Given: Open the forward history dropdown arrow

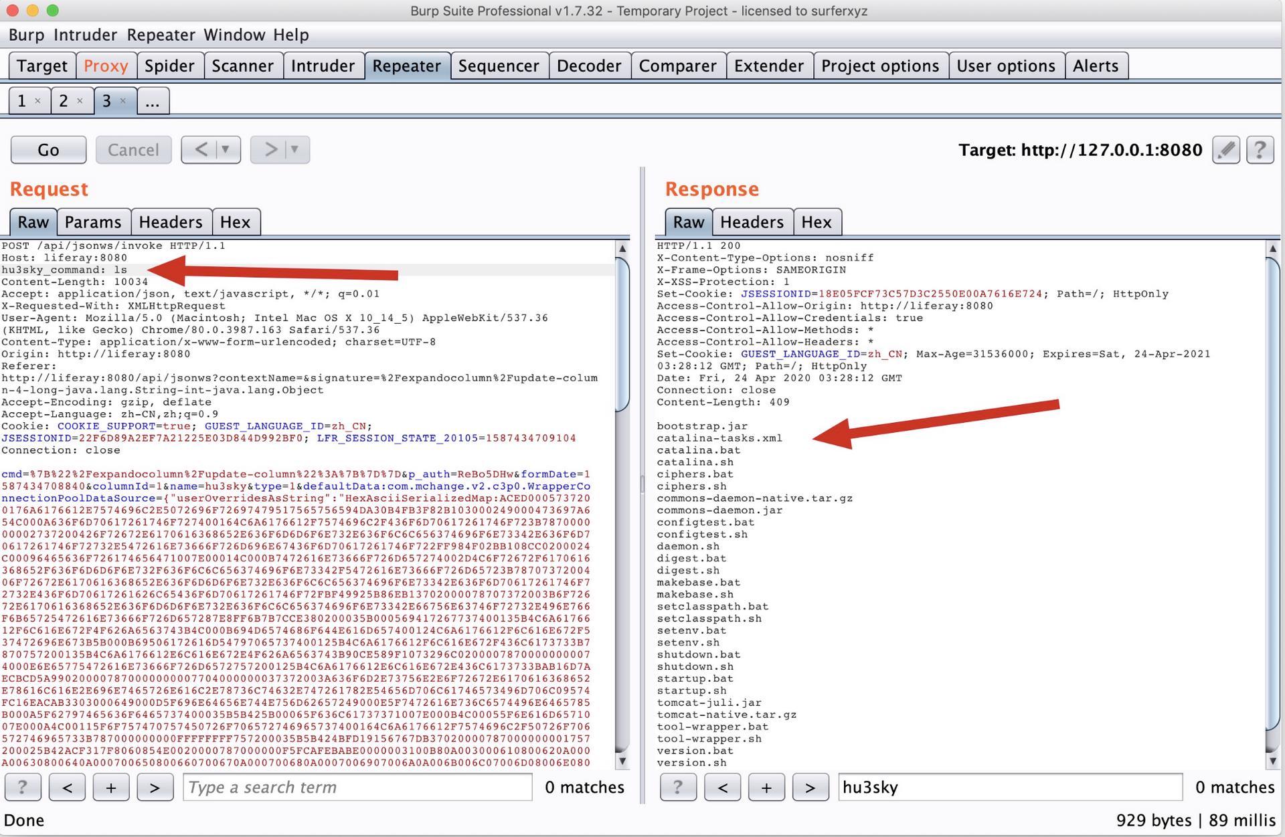Looking at the screenshot, I should (x=294, y=149).
